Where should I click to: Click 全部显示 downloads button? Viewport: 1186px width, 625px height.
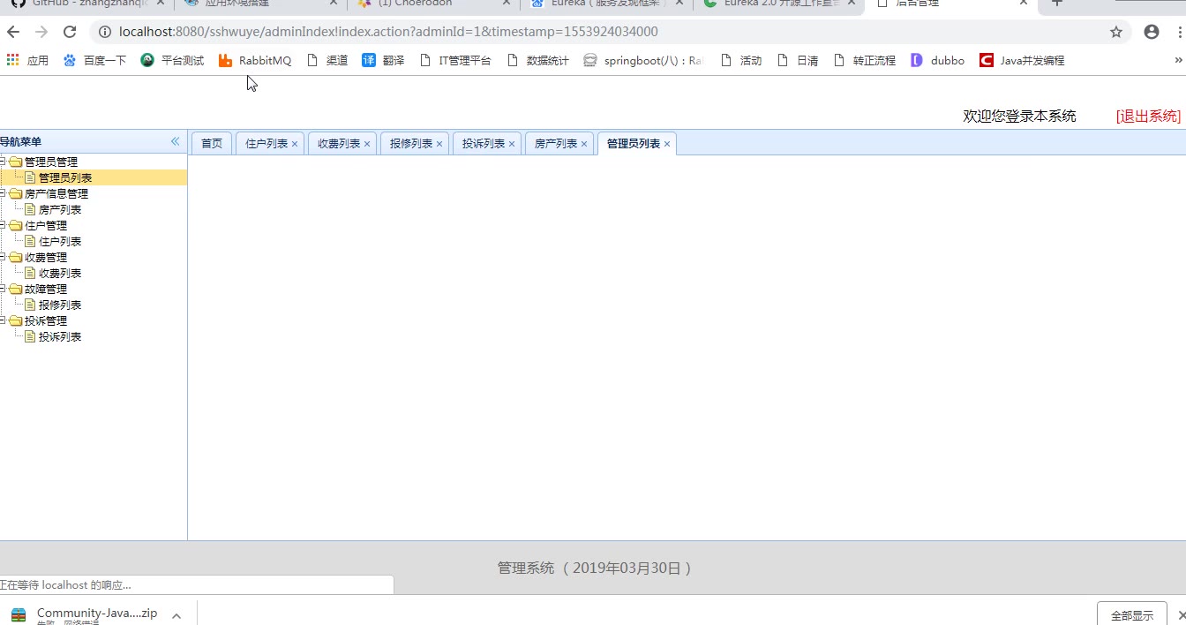point(1132,615)
